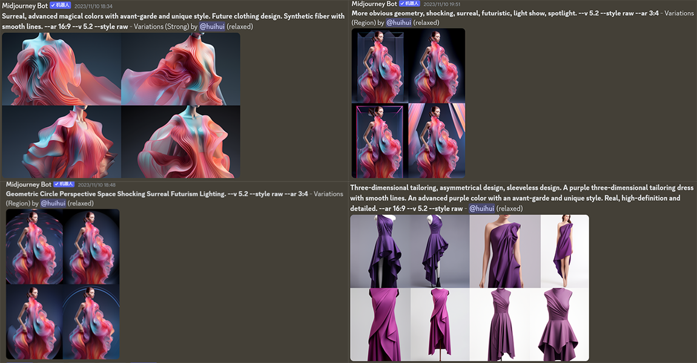Open magenta dress on wooden stand image
697x363 pixels.
pos(440,324)
